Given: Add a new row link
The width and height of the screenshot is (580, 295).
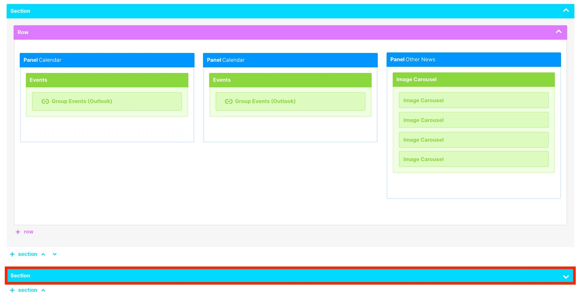Looking at the screenshot, I should coord(28,232).
